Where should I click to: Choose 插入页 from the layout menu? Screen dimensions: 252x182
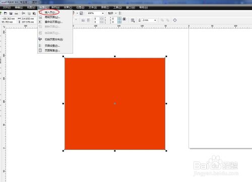click(x=55, y=13)
